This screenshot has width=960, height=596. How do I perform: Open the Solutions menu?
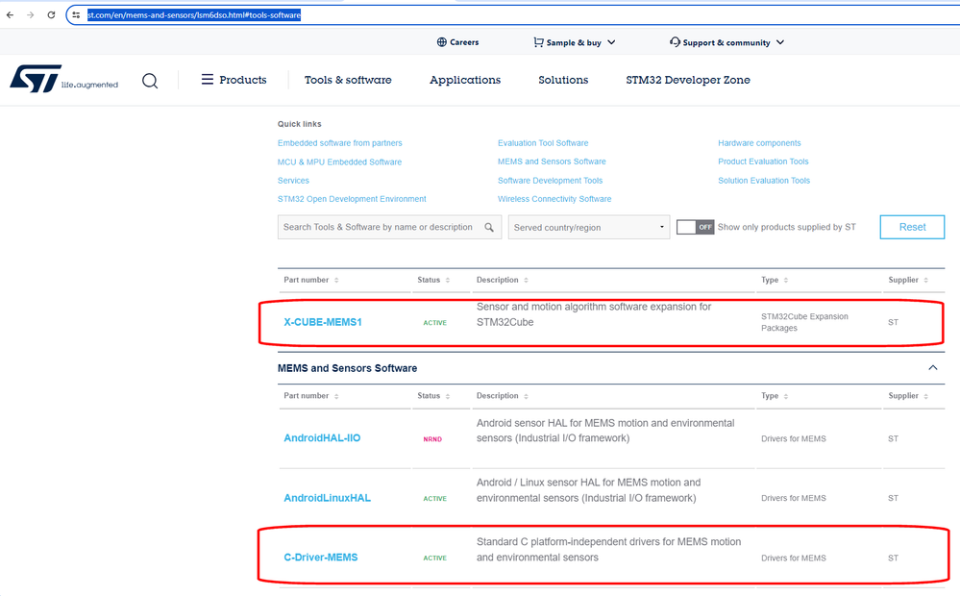(x=563, y=80)
